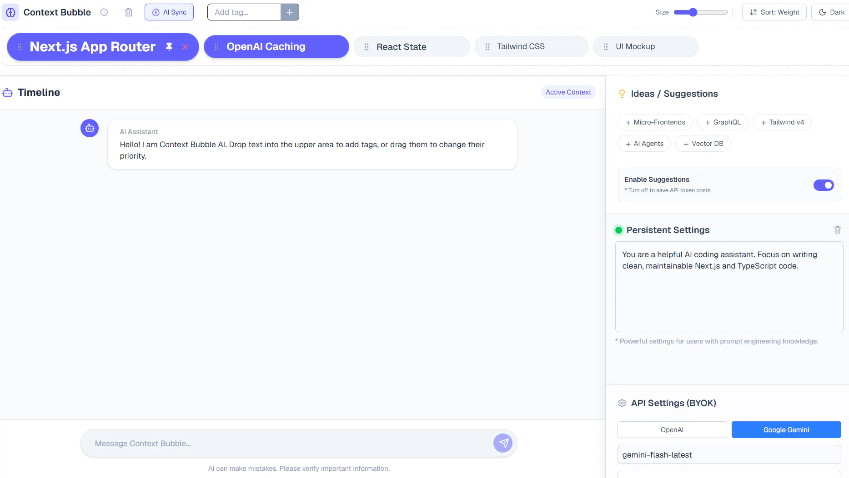849x478 pixels.
Task: Select the React State tag
Action: [x=412, y=47]
